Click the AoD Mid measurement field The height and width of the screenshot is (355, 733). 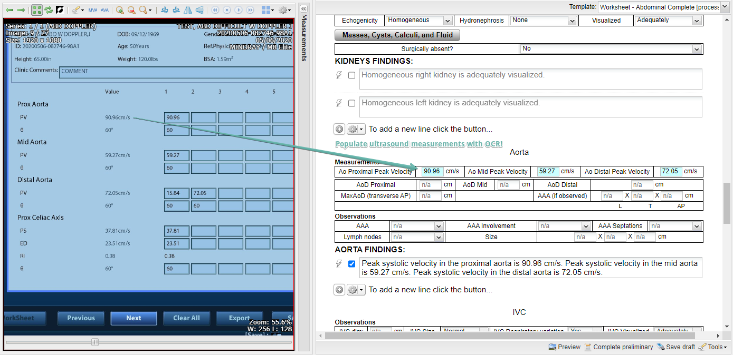click(509, 185)
